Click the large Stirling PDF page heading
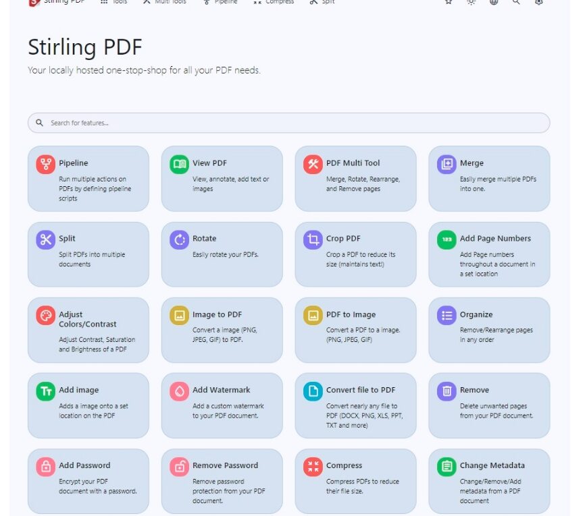Viewport: 587px width, 516px height. point(85,47)
